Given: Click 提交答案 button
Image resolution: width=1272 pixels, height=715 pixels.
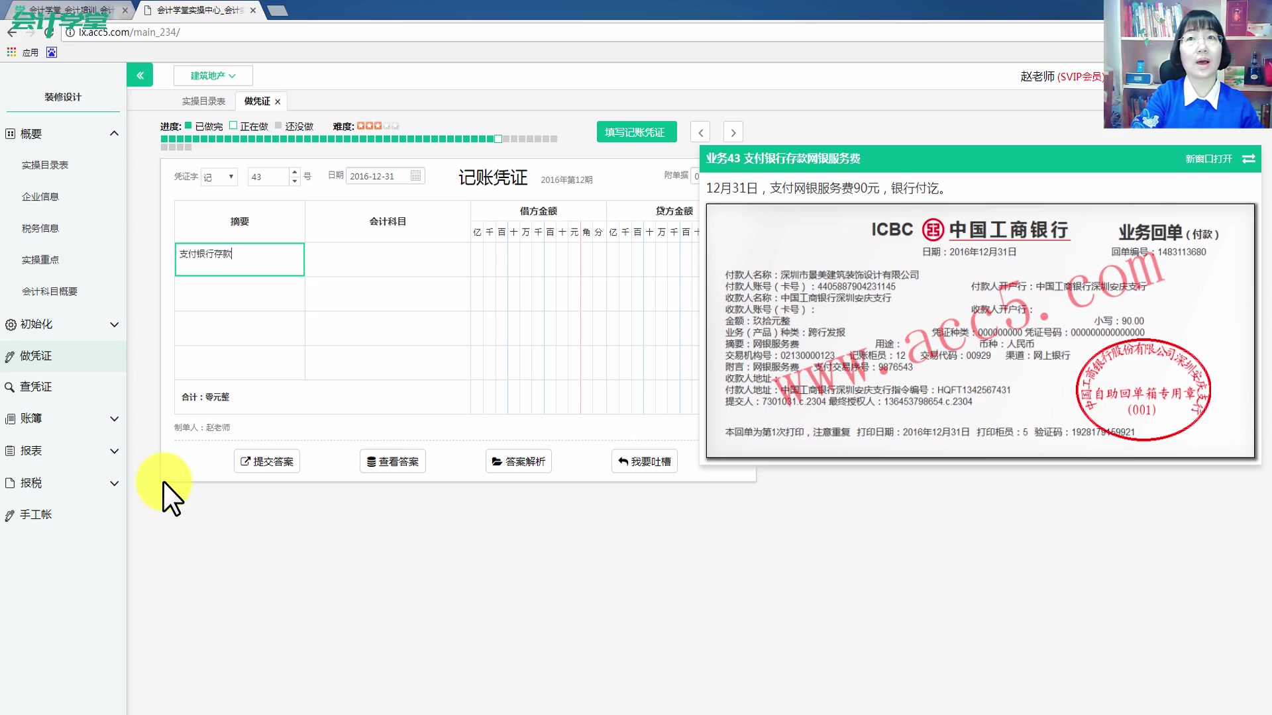Looking at the screenshot, I should click(x=267, y=461).
